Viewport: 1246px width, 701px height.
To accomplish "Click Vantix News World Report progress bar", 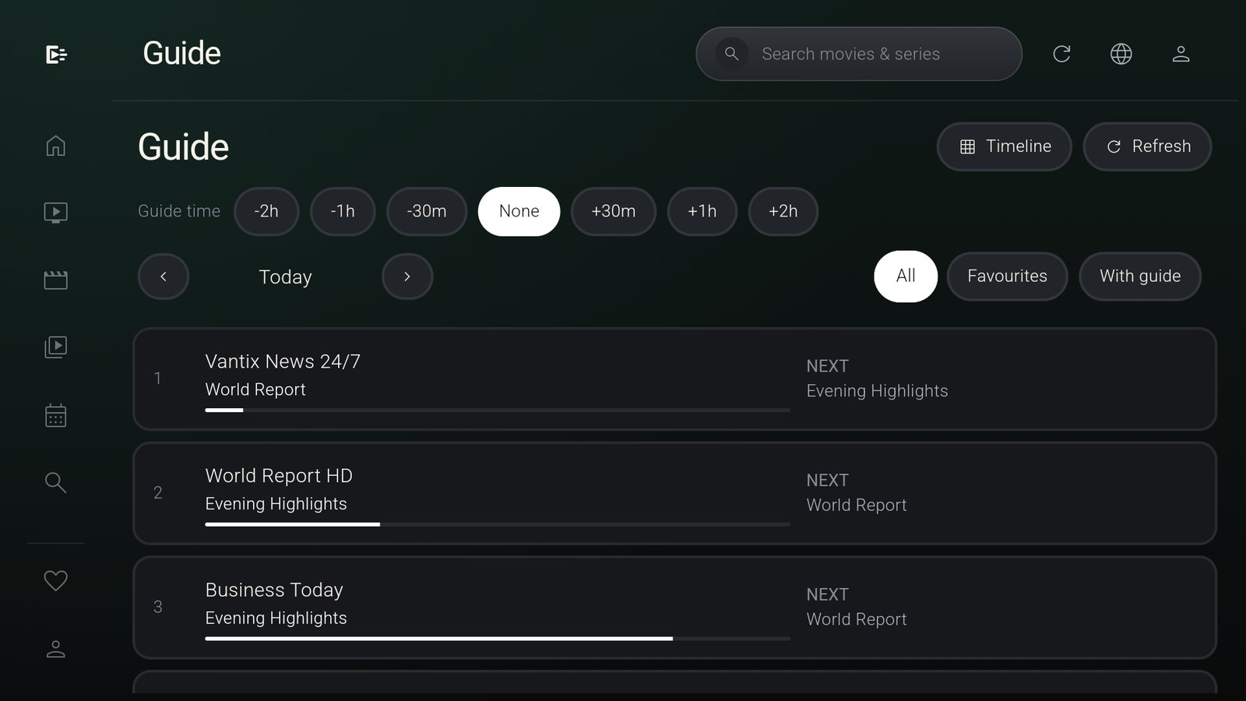I will click(x=498, y=410).
